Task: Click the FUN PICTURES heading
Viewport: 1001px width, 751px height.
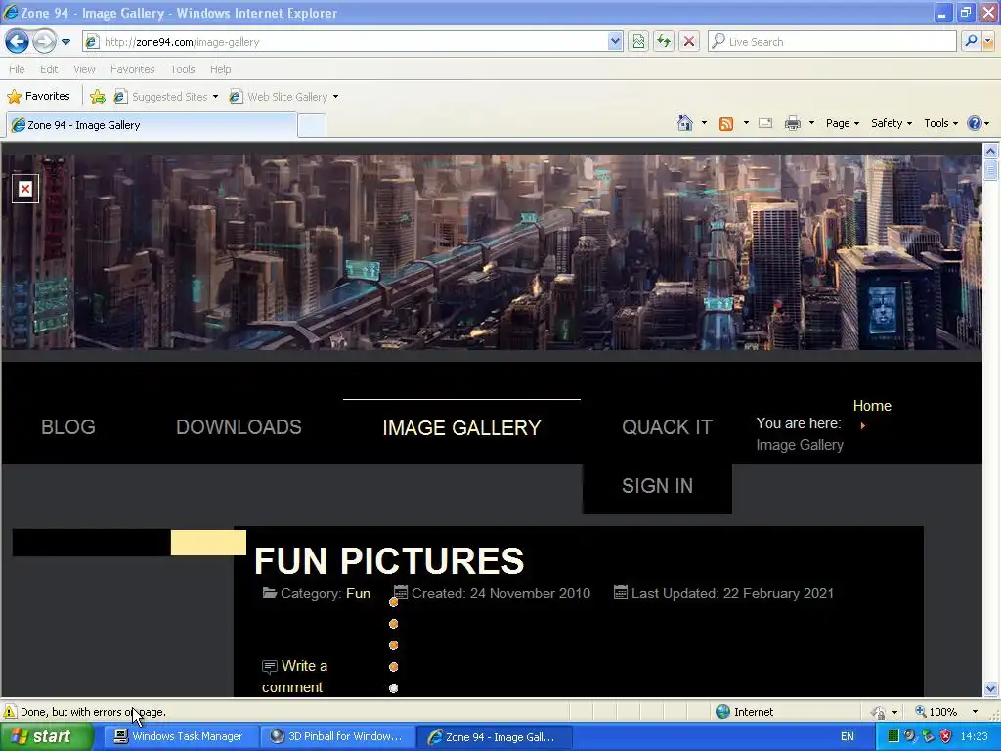Action: (389, 560)
